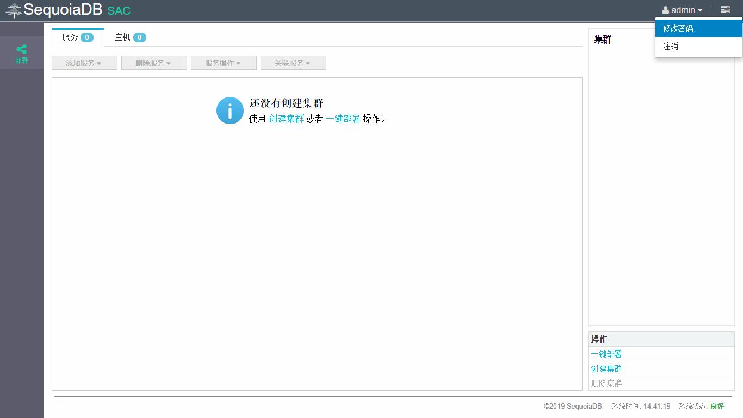Collapse the admin user dropdown
The width and height of the screenshot is (743, 418).
coord(682,10)
